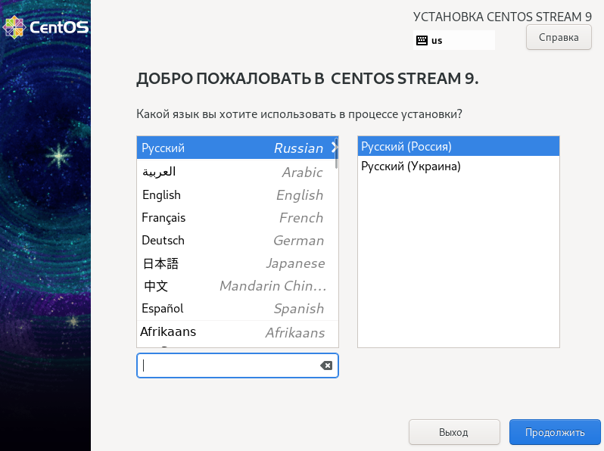
Task: Focus the language search input field
Action: [238, 365]
